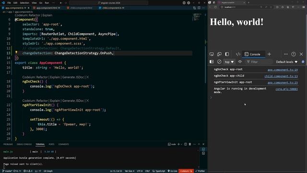Click Prettier in the status bar
Screen dimensions: 307x173
(200, 171)
